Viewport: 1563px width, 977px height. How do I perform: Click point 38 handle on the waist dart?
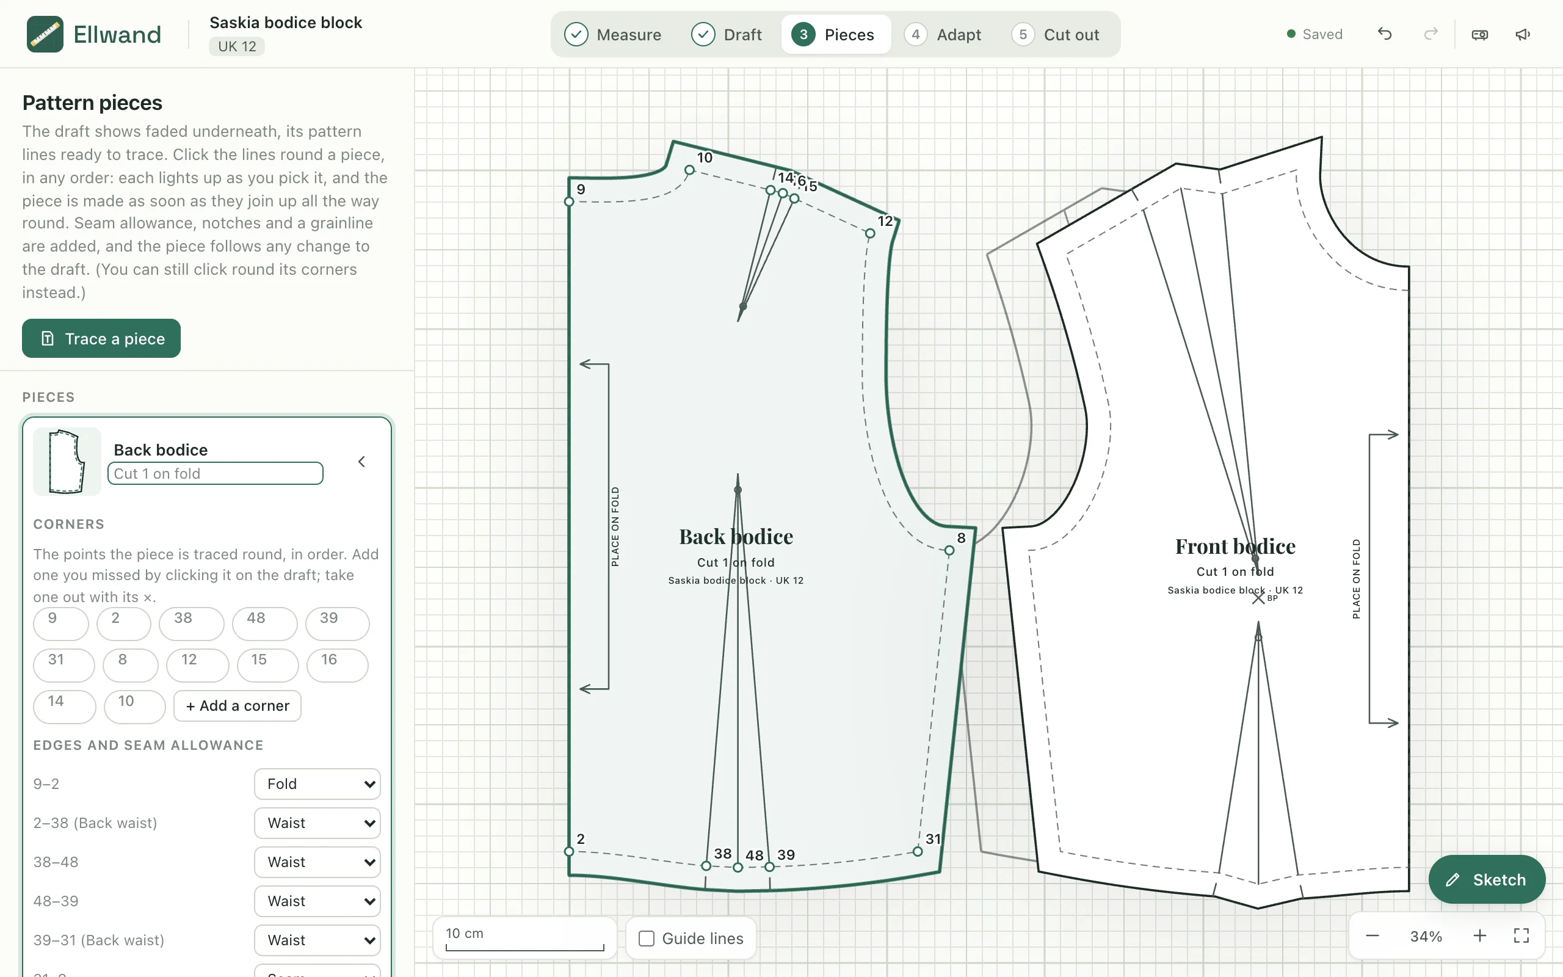(706, 866)
